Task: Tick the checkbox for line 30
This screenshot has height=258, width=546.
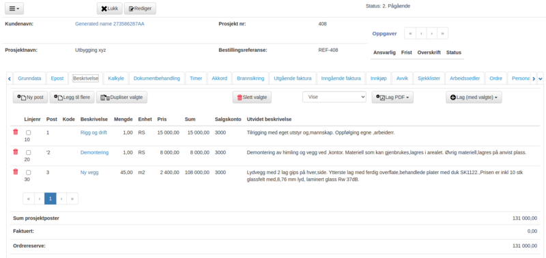Action: 28,173
